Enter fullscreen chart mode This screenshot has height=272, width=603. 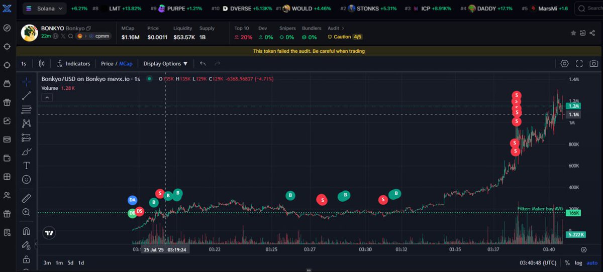tap(579, 64)
